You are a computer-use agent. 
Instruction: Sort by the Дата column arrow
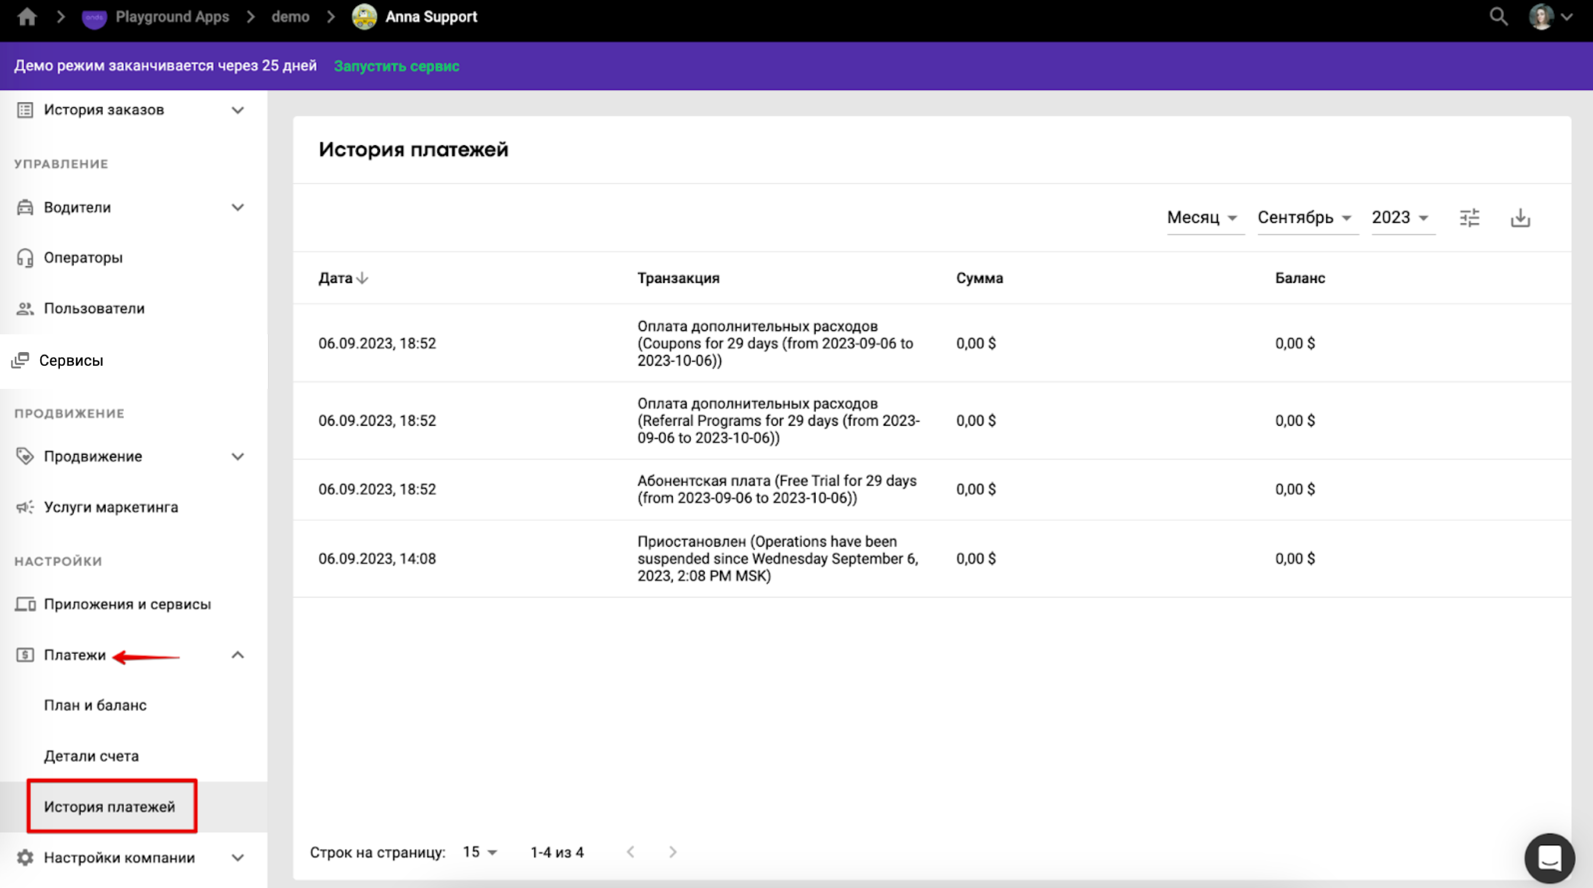[x=362, y=278]
